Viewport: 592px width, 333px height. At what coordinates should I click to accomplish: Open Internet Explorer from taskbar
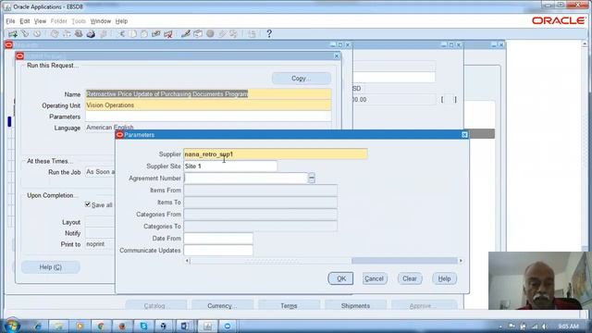pyautogui.click(x=38, y=326)
